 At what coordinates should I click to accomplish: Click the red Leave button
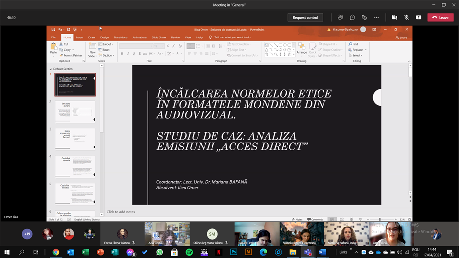tap(440, 17)
